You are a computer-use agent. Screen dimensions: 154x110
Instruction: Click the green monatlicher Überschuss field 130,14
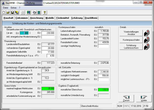click(x=103, y=90)
